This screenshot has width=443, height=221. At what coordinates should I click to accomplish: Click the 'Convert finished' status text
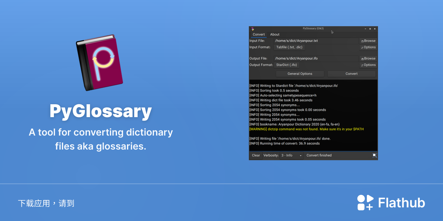pyautogui.click(x=319, y=155)
